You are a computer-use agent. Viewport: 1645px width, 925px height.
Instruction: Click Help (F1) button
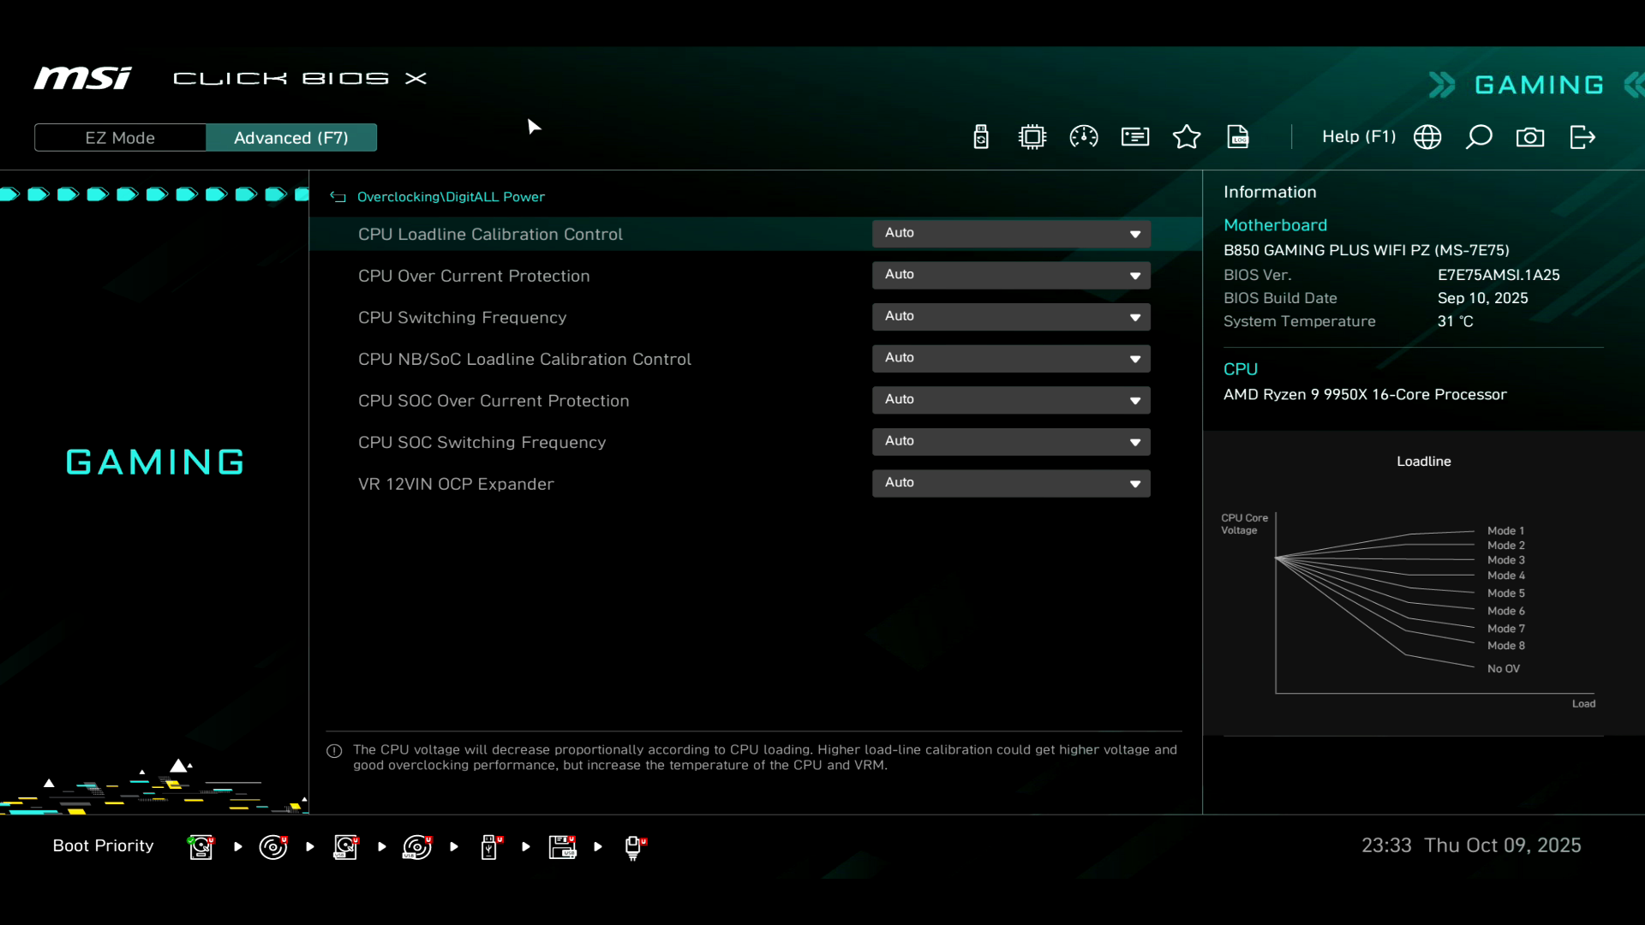coord(1358,137)
